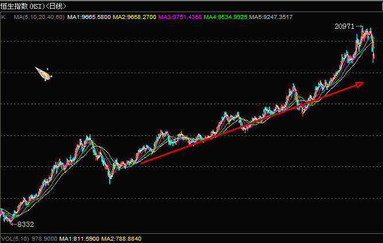Click the green MA4:9534.9925 value
This screenshot has width=383, height=243.
tap(225, 17)
